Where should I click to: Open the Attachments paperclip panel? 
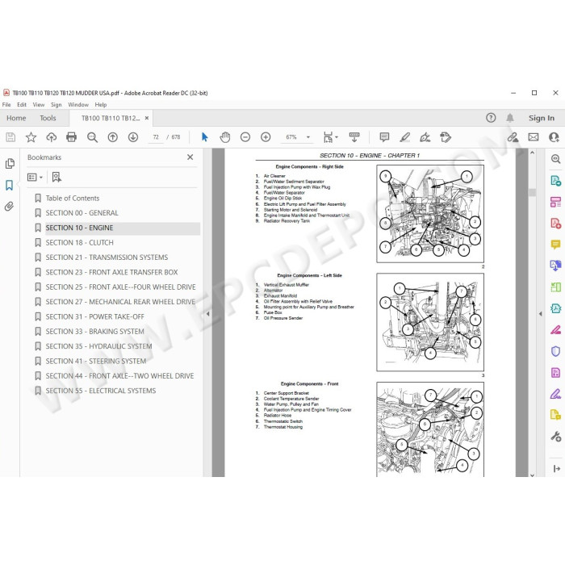[x=9, y=206]
